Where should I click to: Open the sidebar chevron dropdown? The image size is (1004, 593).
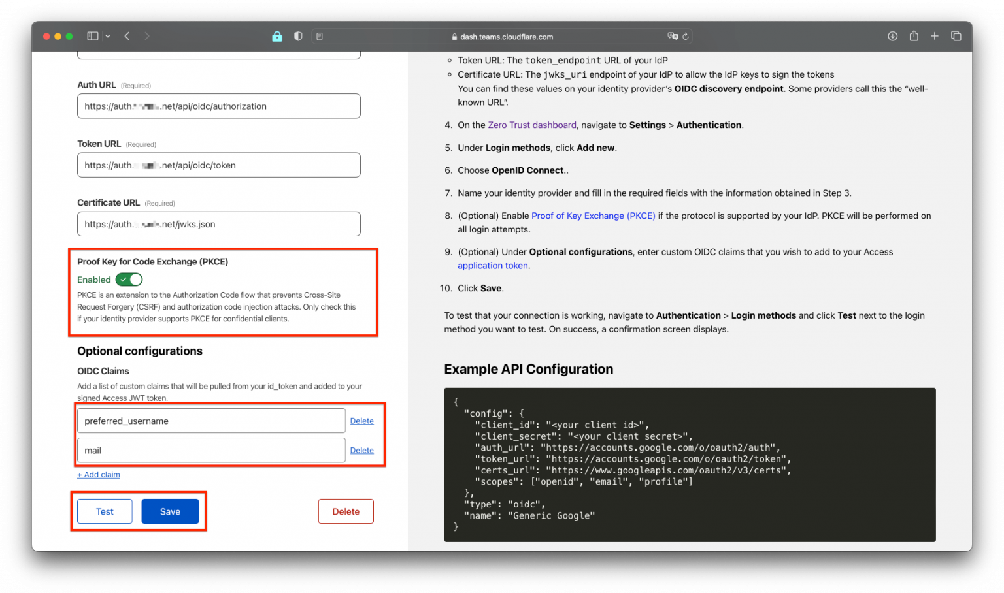coord(107,36)
